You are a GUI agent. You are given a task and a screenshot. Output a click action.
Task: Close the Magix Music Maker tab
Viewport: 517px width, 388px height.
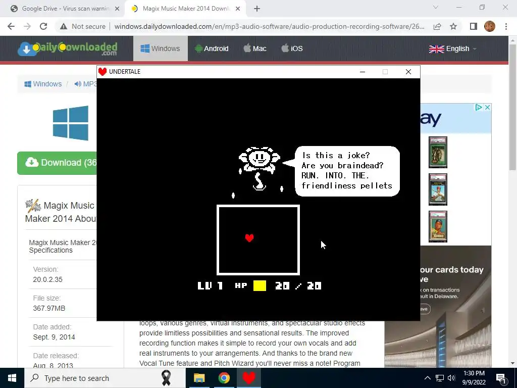(238, 9)
